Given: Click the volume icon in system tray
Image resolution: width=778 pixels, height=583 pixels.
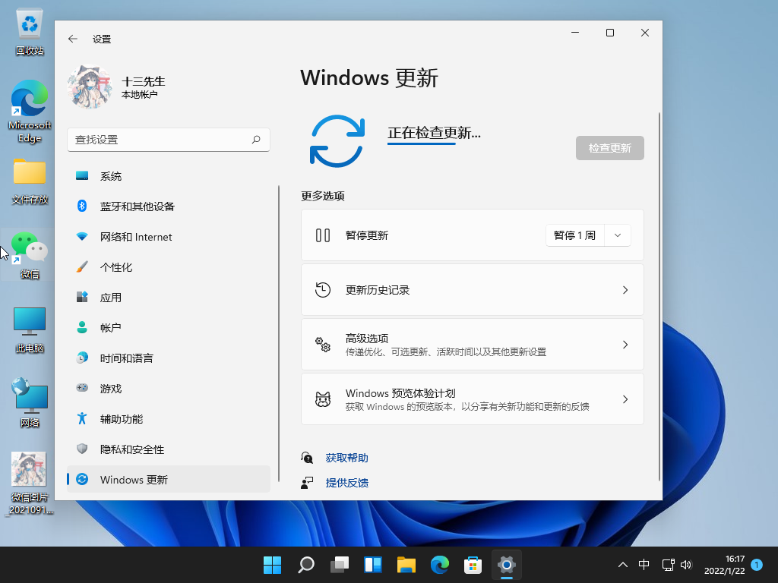Looking at the screenshot, I should 686,565.
